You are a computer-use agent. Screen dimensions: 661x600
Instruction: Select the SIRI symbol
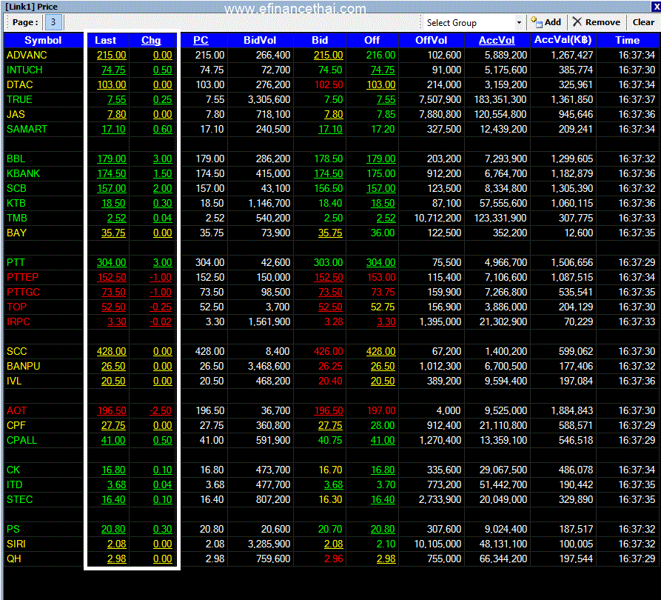tap(16, 544)
